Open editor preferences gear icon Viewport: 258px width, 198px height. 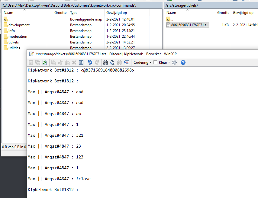pyautogui.click(x=174, y=62)
